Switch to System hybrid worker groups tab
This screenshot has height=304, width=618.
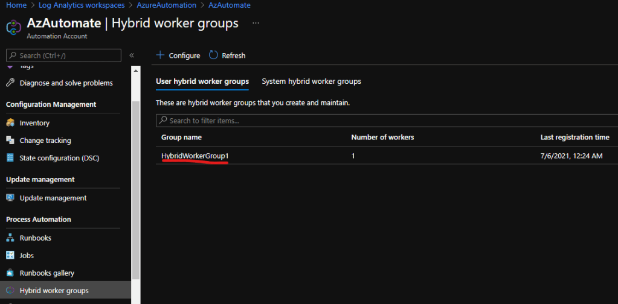tap(311, 81)
